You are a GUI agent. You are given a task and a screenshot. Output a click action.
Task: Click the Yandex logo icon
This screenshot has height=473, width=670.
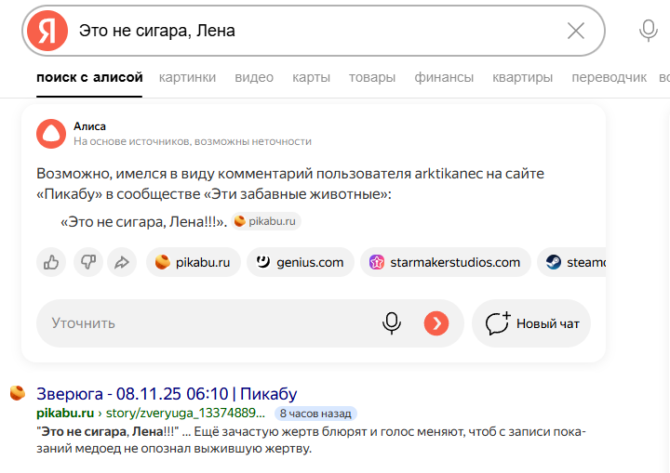47,31
